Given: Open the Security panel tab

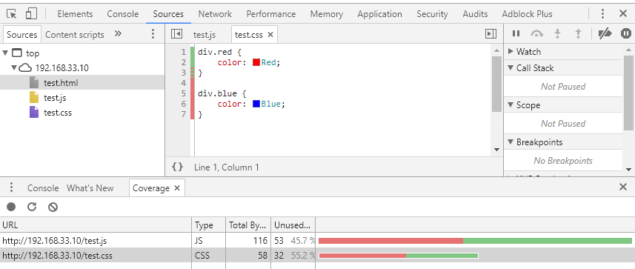Looking at the screenshot, I should pyautogui.click(x=432, y=14).
